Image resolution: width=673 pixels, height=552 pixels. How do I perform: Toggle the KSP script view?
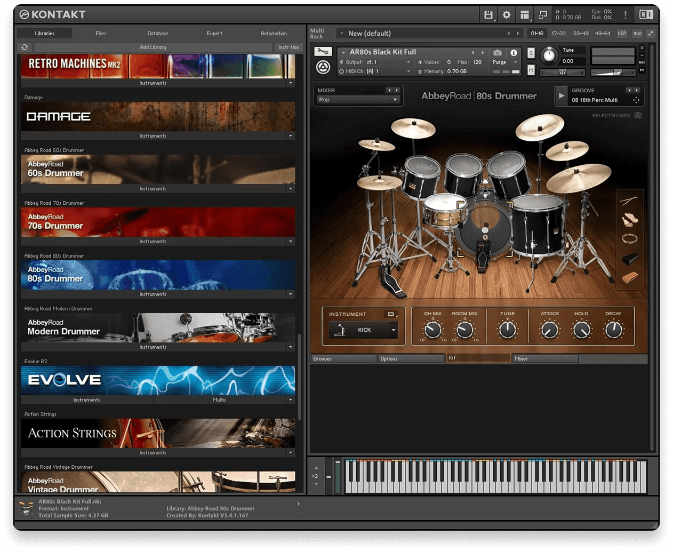point(621,33)
